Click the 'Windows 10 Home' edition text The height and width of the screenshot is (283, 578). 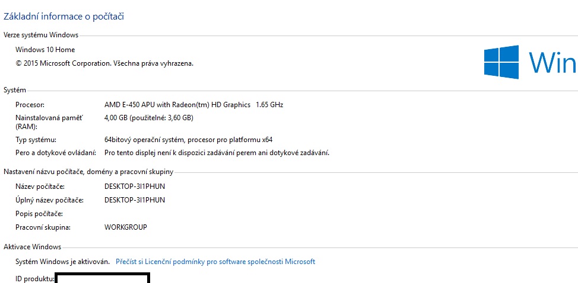[45, 50]
